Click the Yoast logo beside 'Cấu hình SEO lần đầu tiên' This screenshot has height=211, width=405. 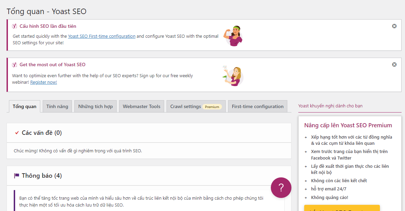pos(14,26)
